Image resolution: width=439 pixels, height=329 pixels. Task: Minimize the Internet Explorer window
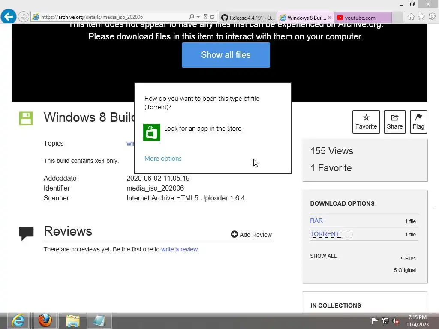[401, 4]
